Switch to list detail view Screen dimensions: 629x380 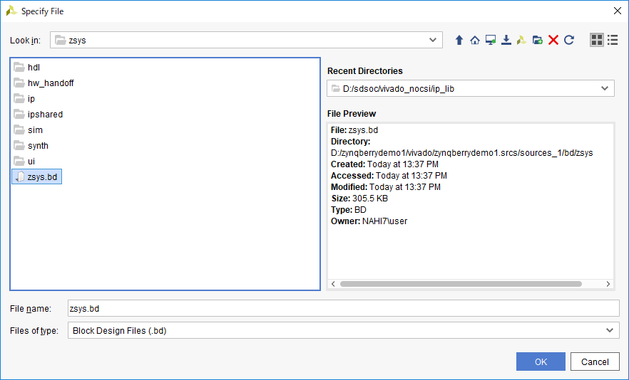point(612,41)
